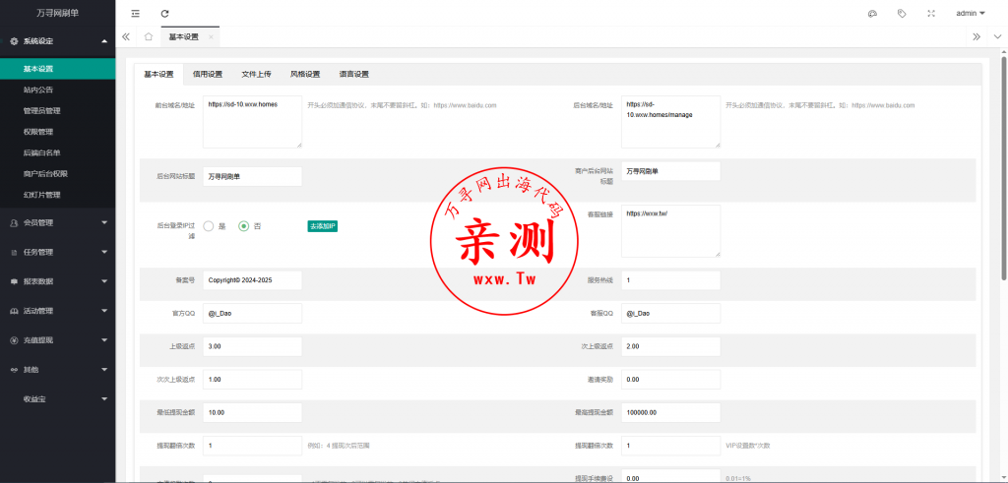Viewport: 1008px width, 483px height.
Task: Collapse the sidebar with the menu-fold icon
Action: pos(135,13)
